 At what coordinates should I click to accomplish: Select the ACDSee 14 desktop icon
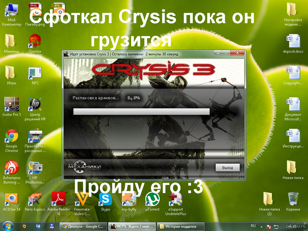tap(11, 199)
